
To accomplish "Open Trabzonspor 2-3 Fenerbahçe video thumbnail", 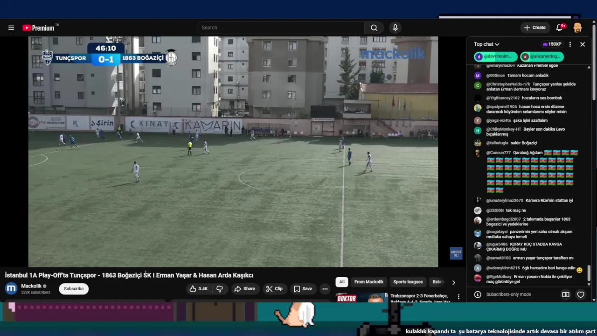I will click(361, 298).
